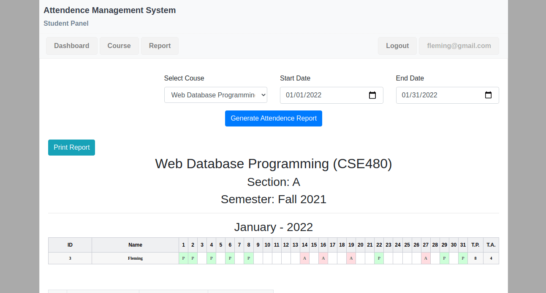Select the Name column header
This screenshot has height=293, width=546.
pyautogui.click(x=135, y=245)
